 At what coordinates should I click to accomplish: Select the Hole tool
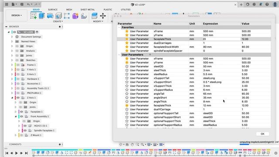(58, 16)
